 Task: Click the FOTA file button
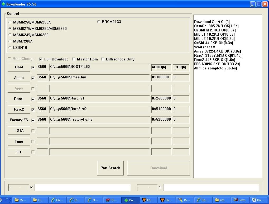(19, 130)
